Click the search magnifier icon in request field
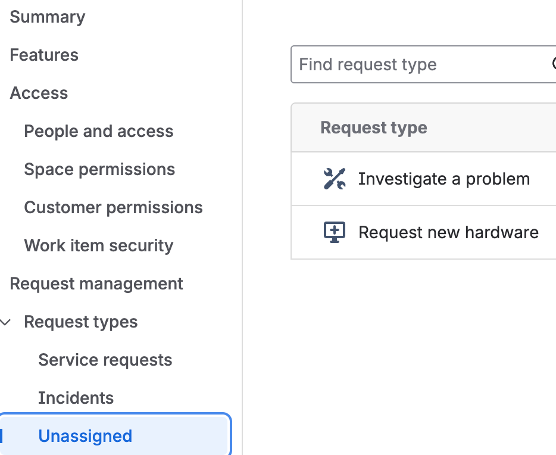 (x=553, y=64)
